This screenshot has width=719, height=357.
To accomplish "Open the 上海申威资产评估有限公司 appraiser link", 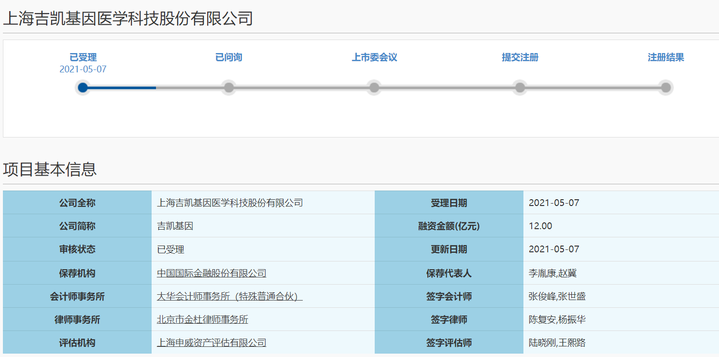I will (x=211, y=343).
